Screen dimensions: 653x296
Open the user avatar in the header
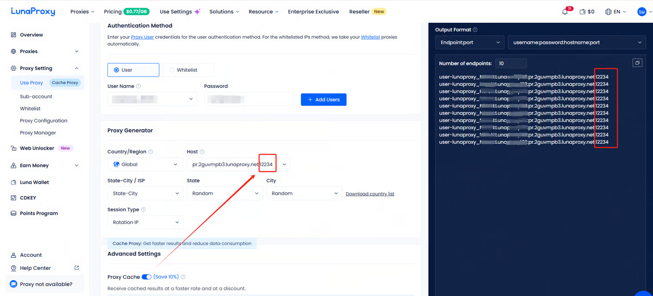642,12
